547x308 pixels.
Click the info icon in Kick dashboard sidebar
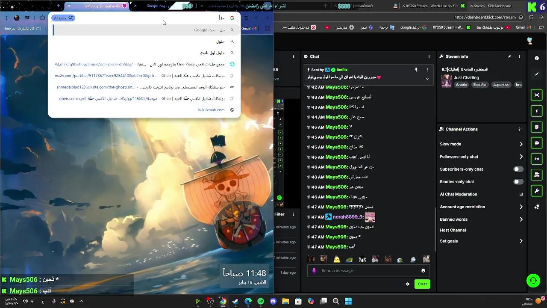point(537,58)
